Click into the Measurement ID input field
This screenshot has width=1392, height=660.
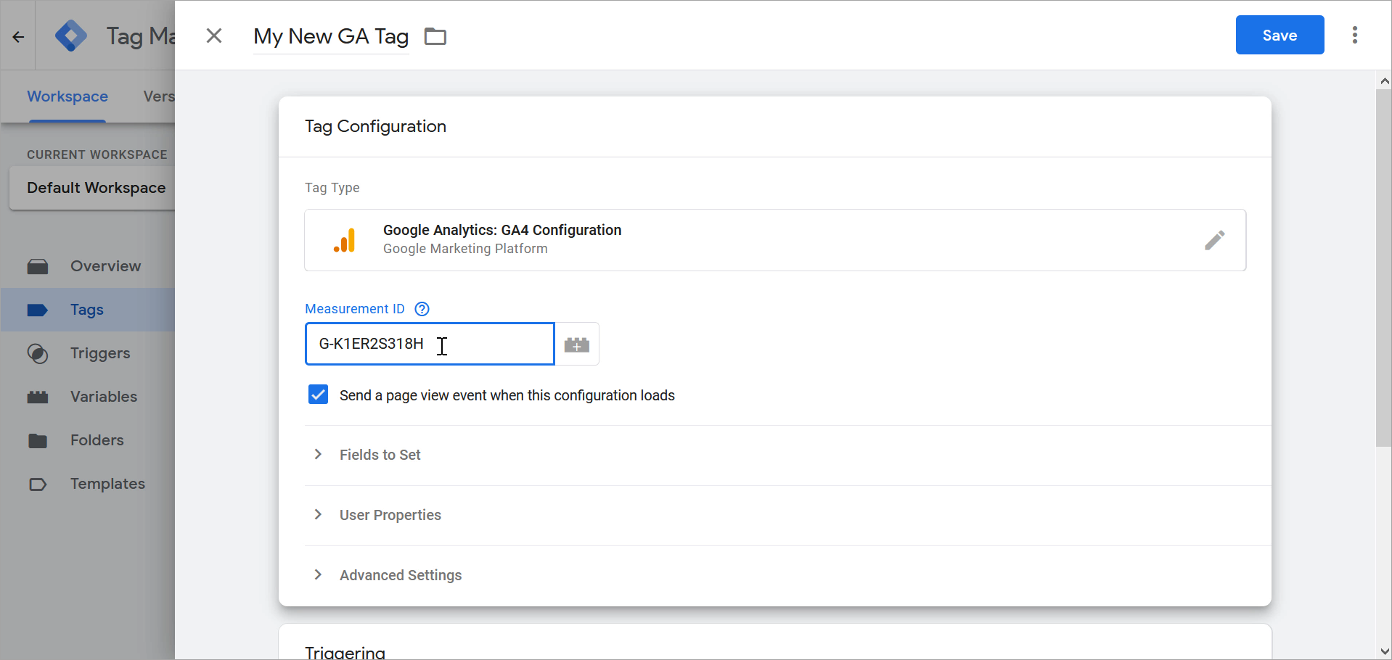(x=430, y=344)
